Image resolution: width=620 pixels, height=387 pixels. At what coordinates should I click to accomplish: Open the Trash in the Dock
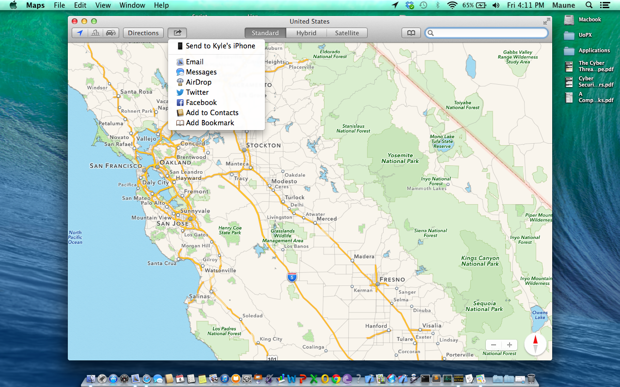coord(531,378)
